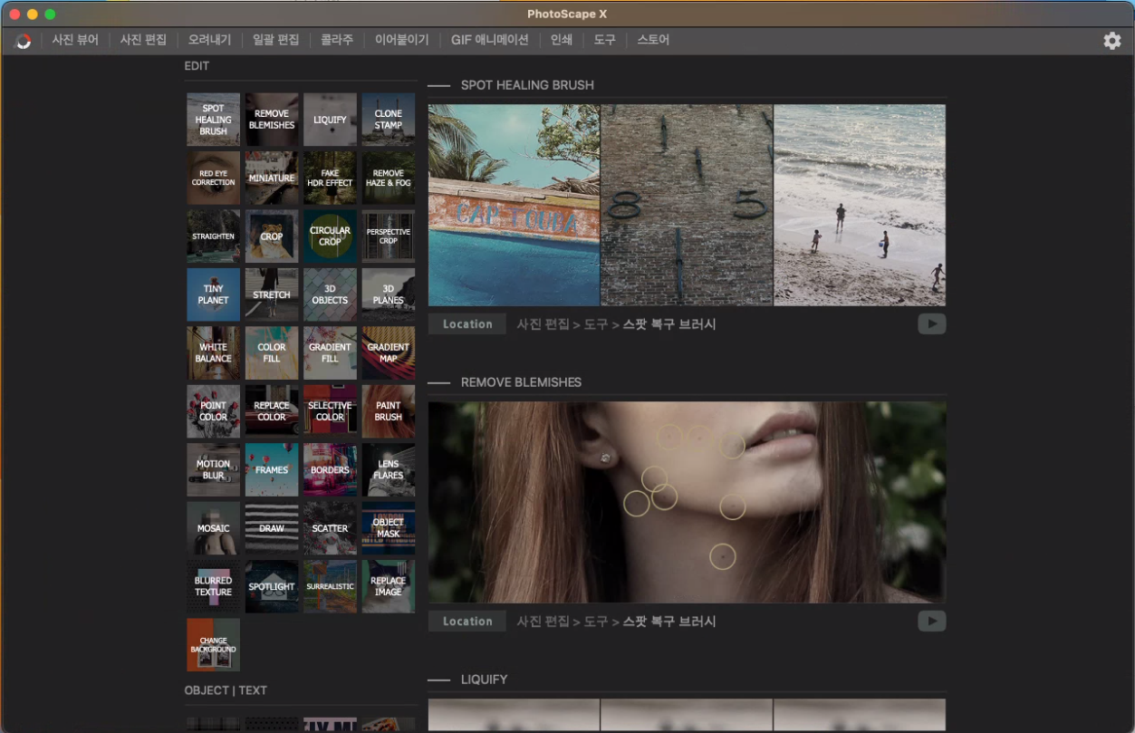Open the Mosaic tile
This screenshot has height=733, width=1135.
coord(213,528)
